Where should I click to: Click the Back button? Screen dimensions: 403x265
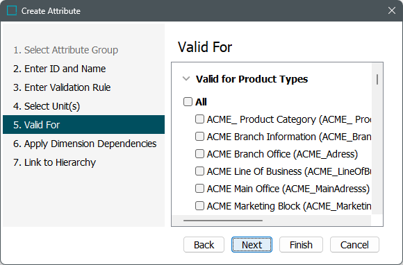click(x=204, y=245)
